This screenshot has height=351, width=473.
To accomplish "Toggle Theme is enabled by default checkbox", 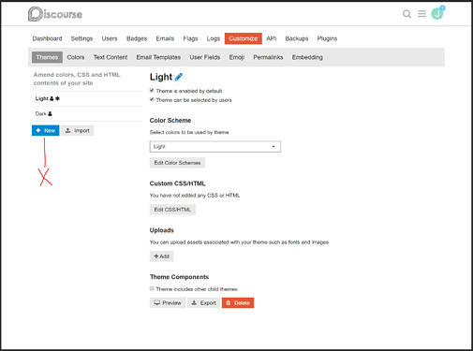I will 152,91.
